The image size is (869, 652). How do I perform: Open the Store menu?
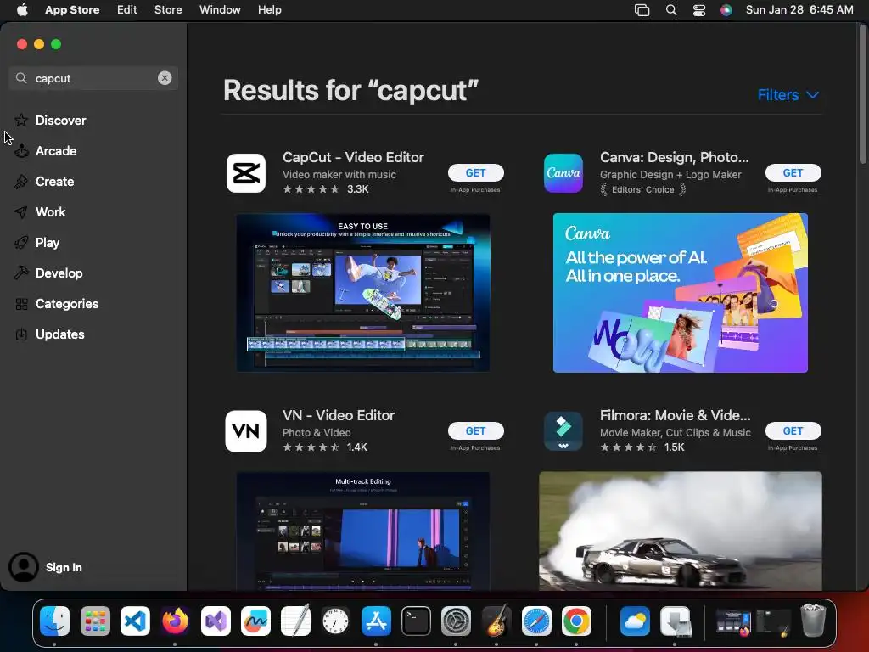[x=168, y=10]
